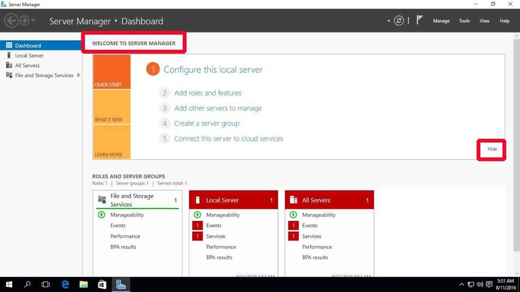
Task: Click the Dashboard icon in sidebar
Action: [x=9, y=45]
